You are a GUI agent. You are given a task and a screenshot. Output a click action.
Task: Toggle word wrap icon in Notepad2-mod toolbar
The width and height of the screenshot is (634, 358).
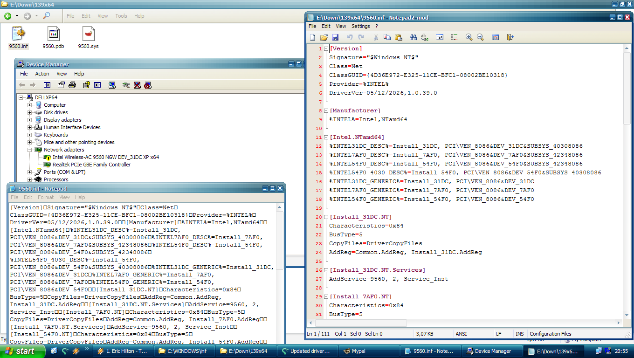pyautogui.click(x=440, y=37)
